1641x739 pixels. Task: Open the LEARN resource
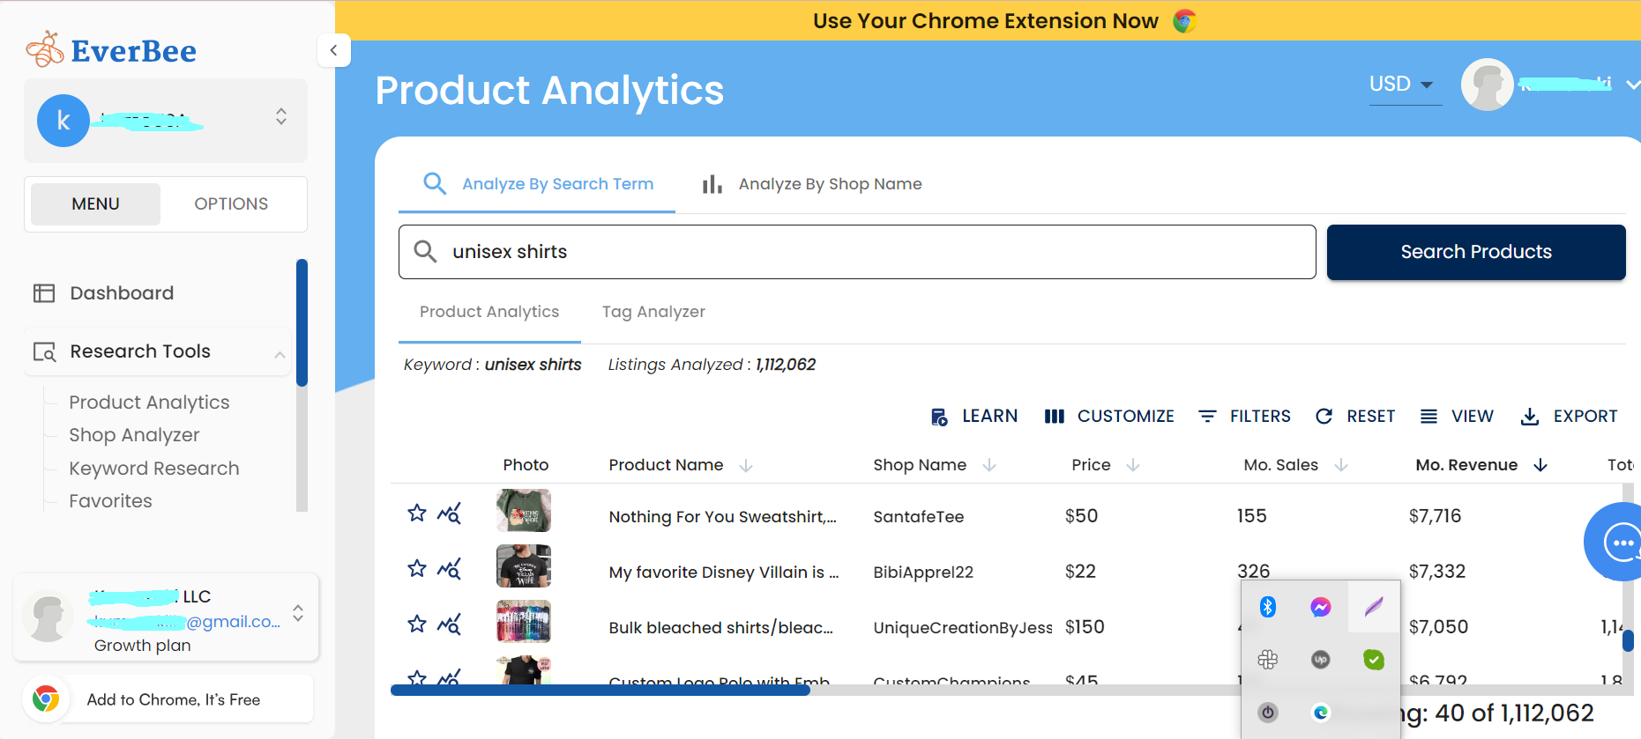click(x=974, y=416)
